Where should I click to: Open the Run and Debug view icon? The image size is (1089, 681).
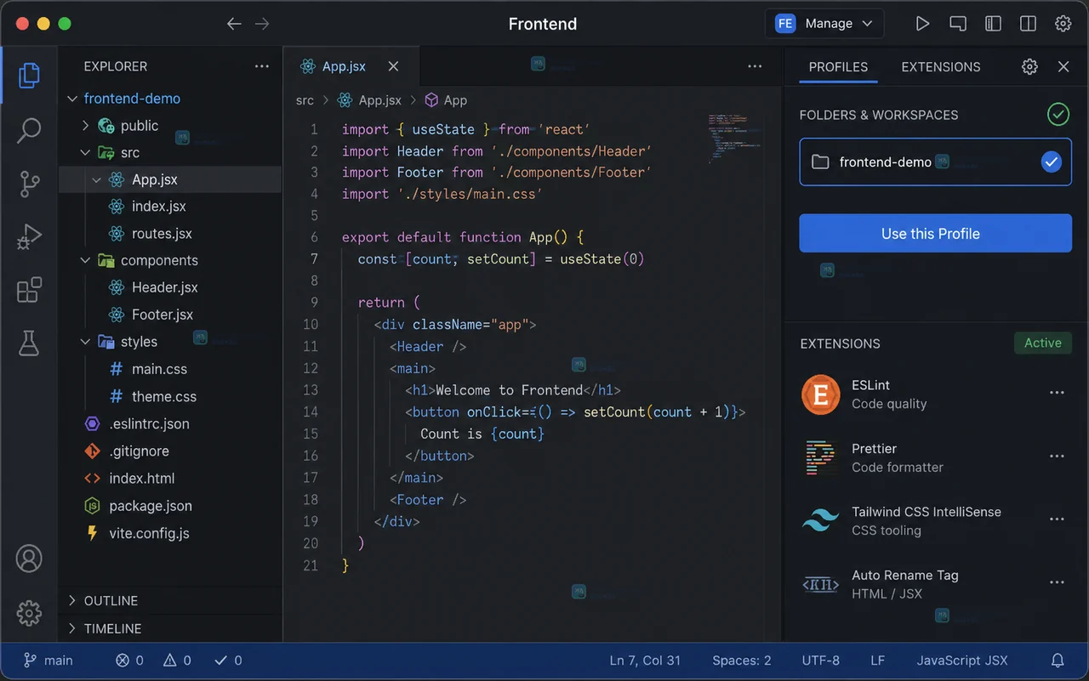29,237
